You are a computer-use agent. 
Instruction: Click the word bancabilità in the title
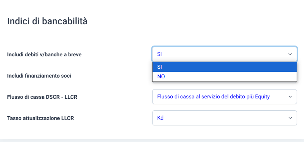pos(65,21)
